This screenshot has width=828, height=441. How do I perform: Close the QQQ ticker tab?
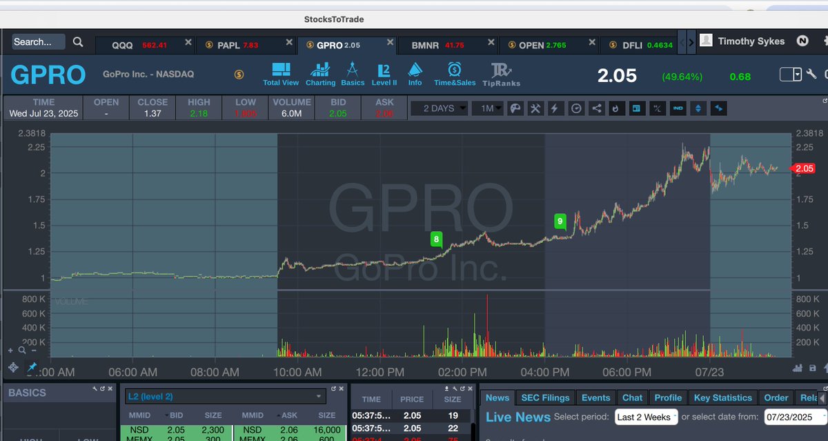click(x=188, y=43)
